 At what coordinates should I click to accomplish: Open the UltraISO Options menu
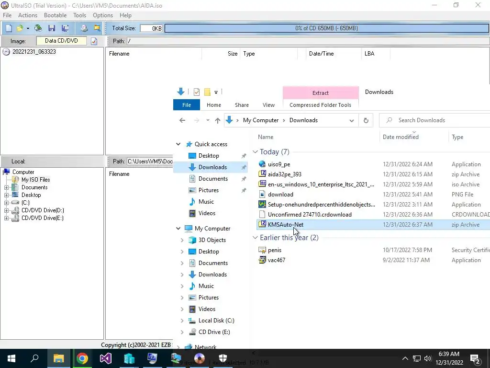[x=102, y=15]
